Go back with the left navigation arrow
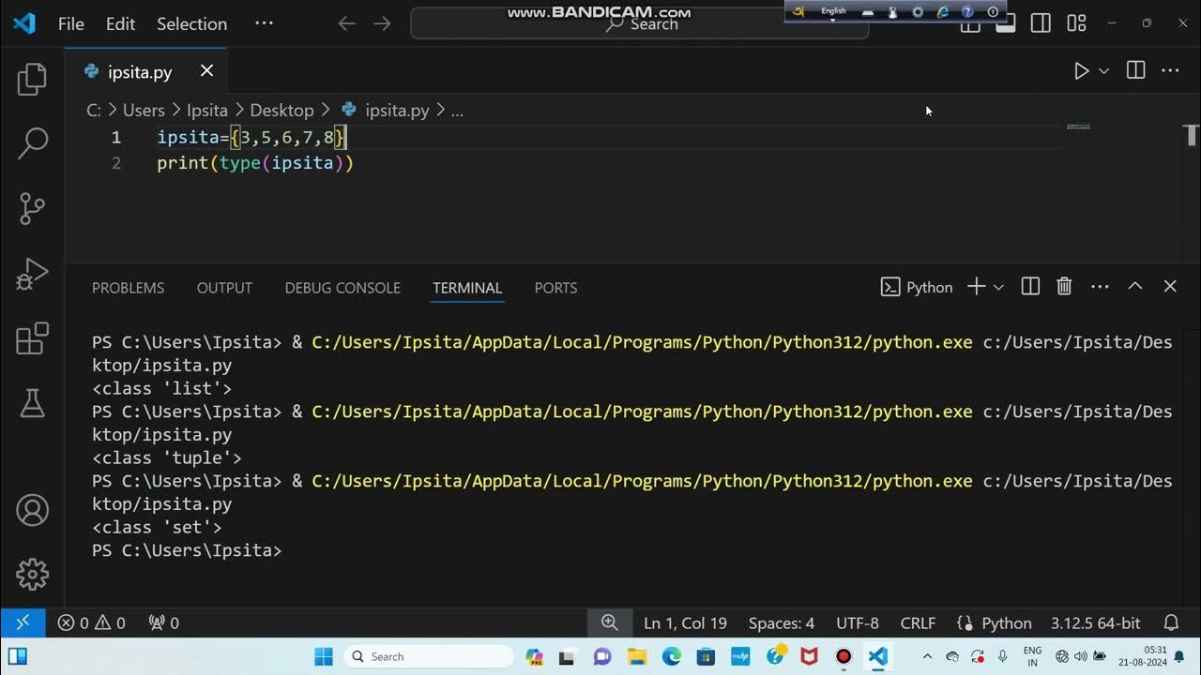The image size is (1201, 675). click(347, 23)
